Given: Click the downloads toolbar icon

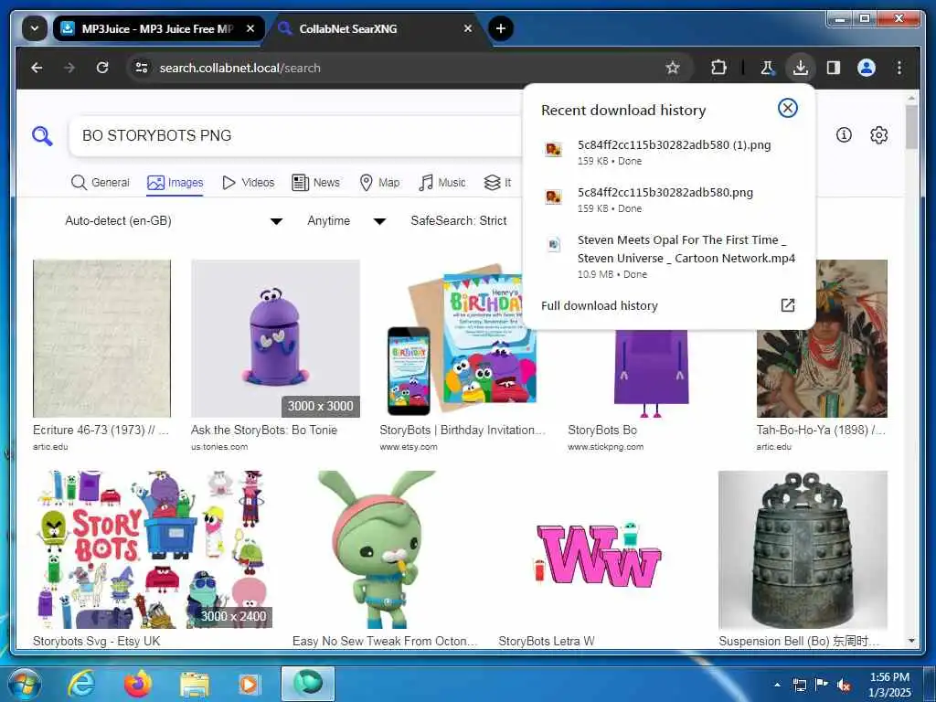Looking at the screenshot, I should [801, 68].
